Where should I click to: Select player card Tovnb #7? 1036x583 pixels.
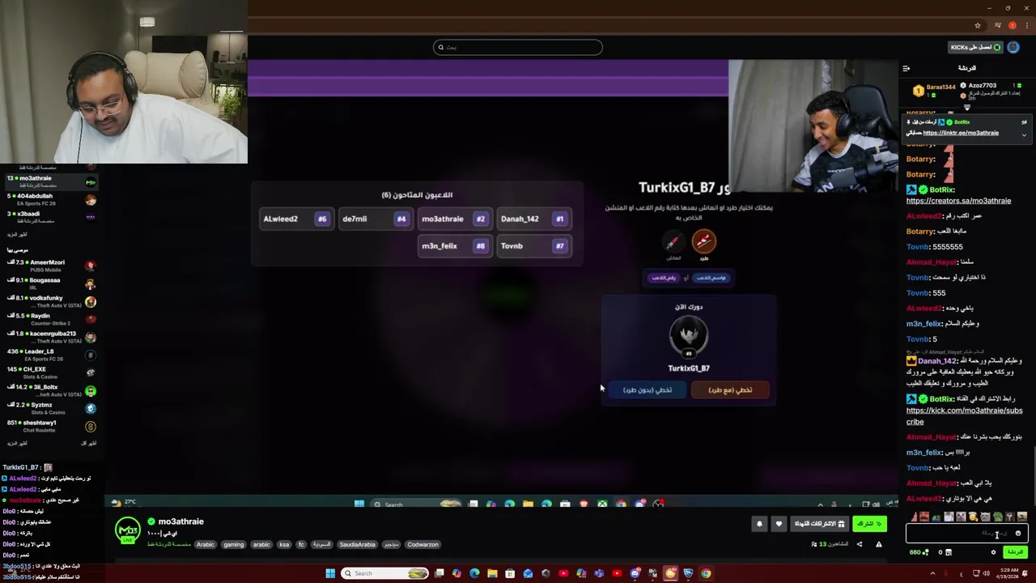point(533,246)
